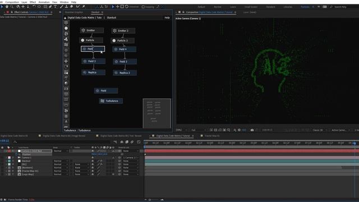This screenshot has height=202, width=359.
Task: Open the blend mode dropdown for Stardust layer
Action: [x=61, y=161]
